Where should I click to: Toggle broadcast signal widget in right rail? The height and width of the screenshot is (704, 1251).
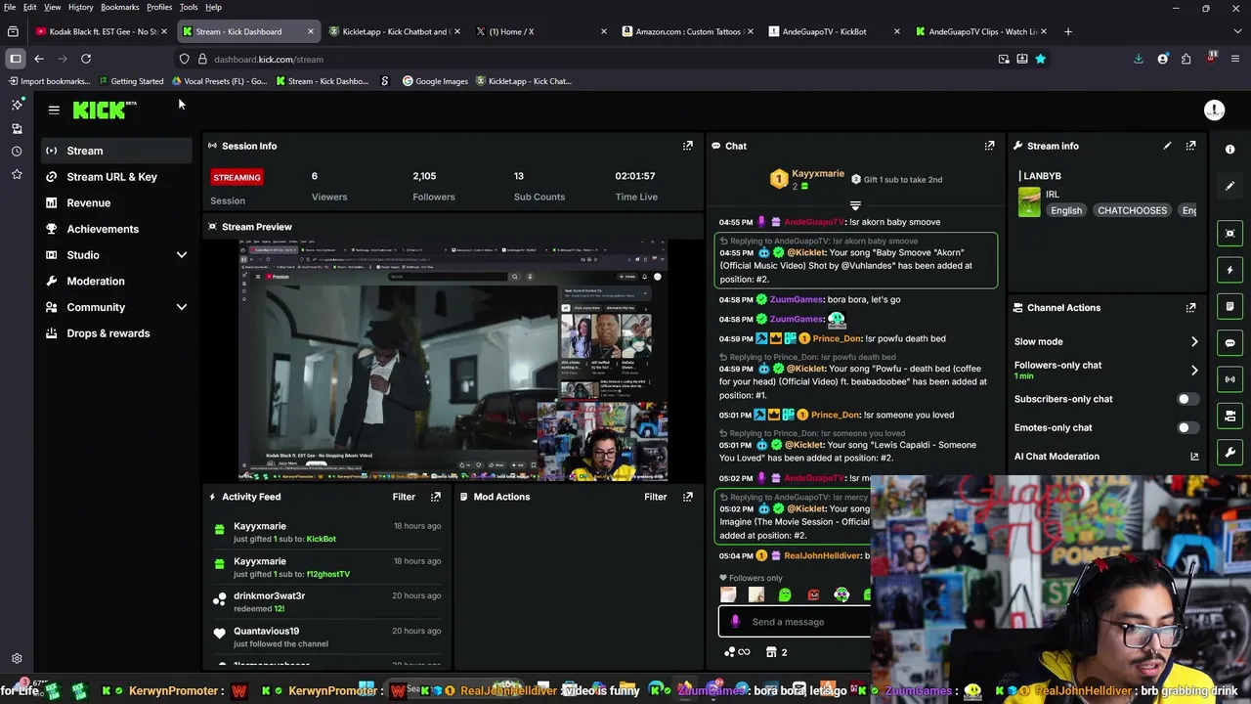(x=1230, y=379)
